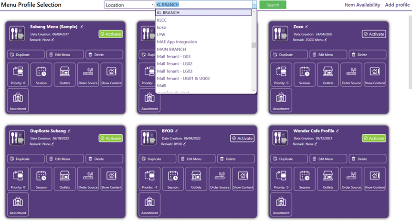412x221 pixels.
Task: Open the Add profile link
Action: click(397, 5)
